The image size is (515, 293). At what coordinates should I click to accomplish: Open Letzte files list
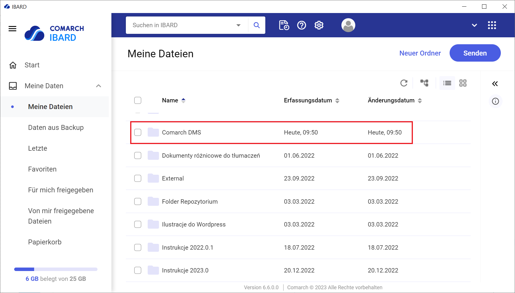coord(38,148)
